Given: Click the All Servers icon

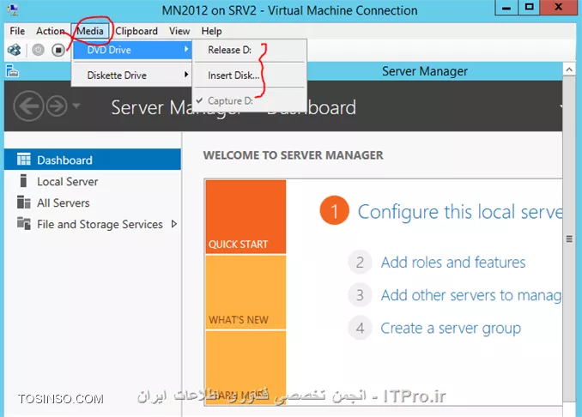Looking at the screenshot, I should [x=24, y=202].
